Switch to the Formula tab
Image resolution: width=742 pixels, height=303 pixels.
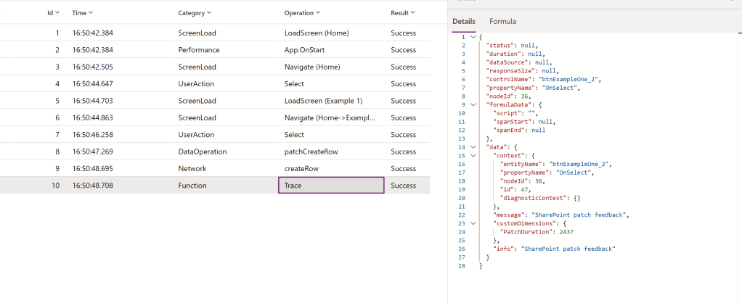(502, 22)
